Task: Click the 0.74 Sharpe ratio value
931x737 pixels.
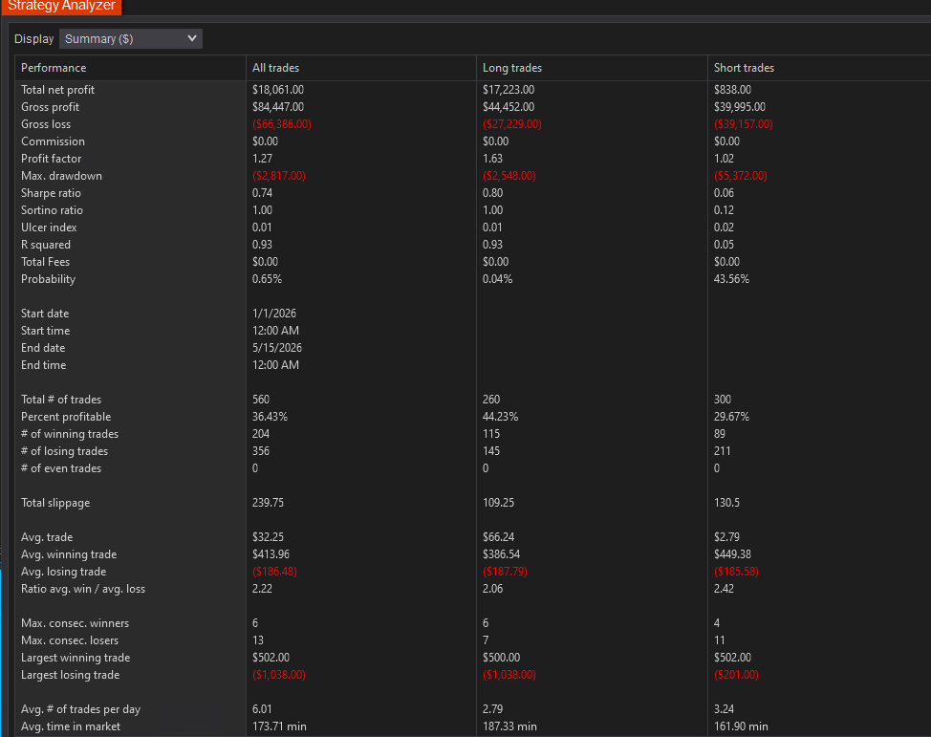Action: 262,193
